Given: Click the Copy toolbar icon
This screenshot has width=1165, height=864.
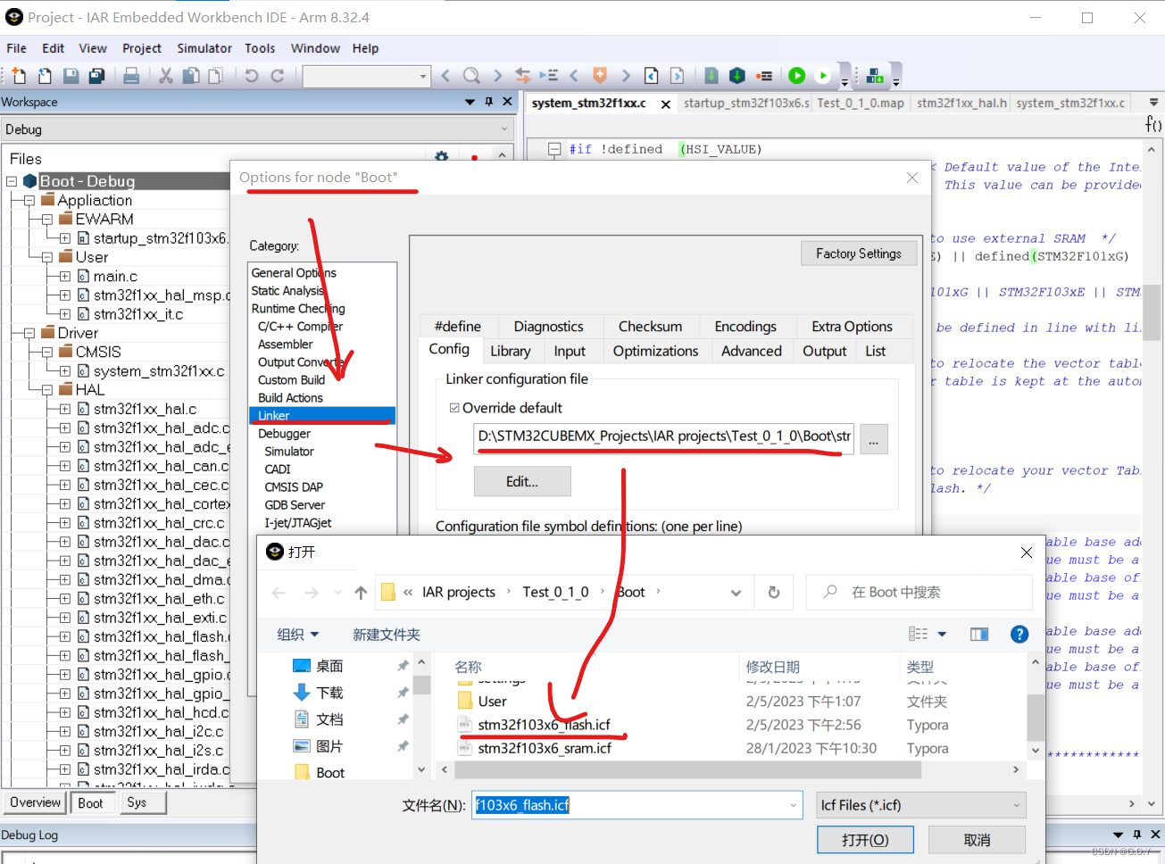Looking at the screenshot, I should click(x=191, y=76).
